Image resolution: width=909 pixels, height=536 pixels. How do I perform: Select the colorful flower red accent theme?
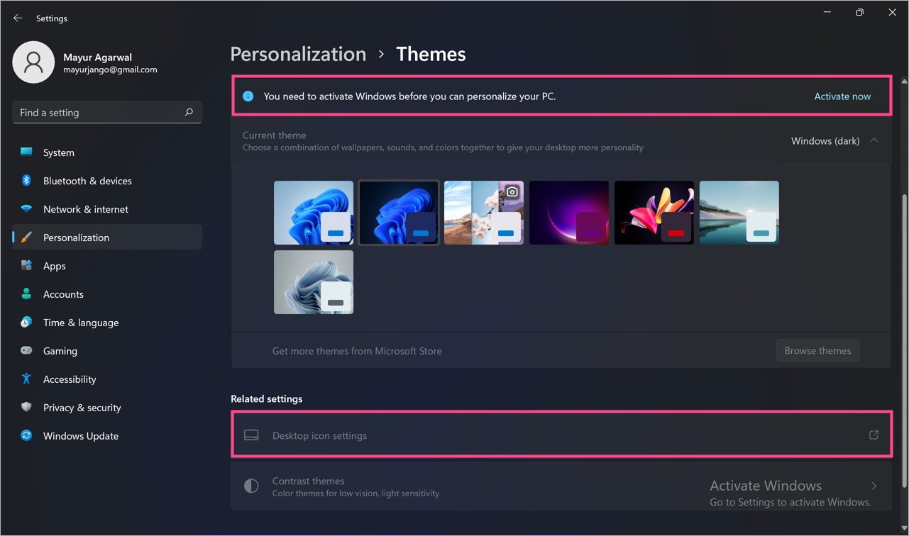tap(654, 213)
